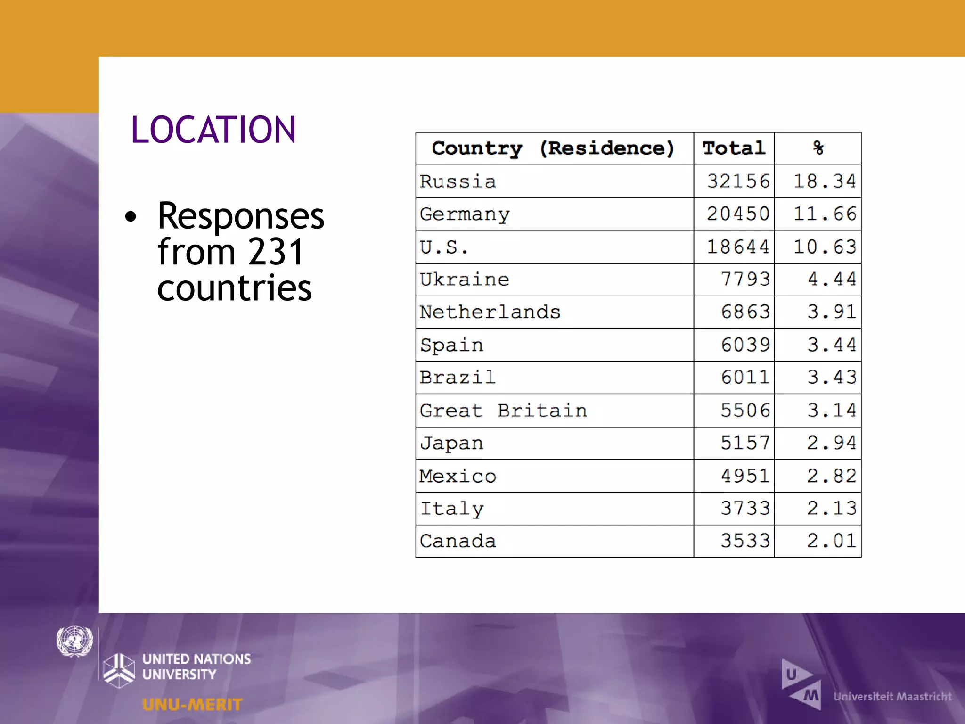
Task: Click the 'Total' column header
Action: (734, 148)
